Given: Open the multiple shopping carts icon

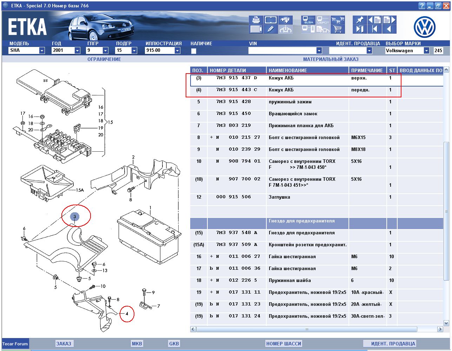Looking at the screenshot, I should 338,20.
